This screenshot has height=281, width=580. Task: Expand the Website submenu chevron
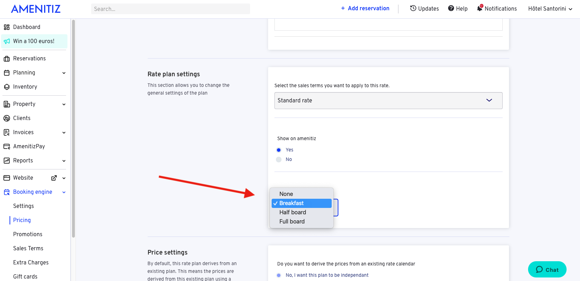click(64, 178)
